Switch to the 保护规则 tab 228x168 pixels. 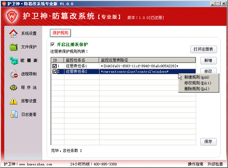pos(60,33)
